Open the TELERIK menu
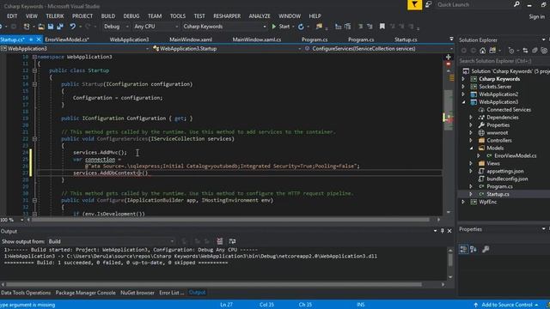The image size is (550, 309). (55, 16)
